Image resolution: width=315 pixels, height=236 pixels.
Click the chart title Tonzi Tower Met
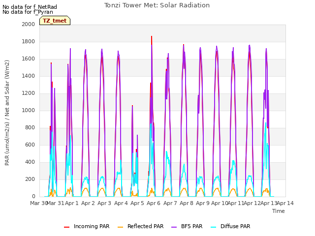157,5
